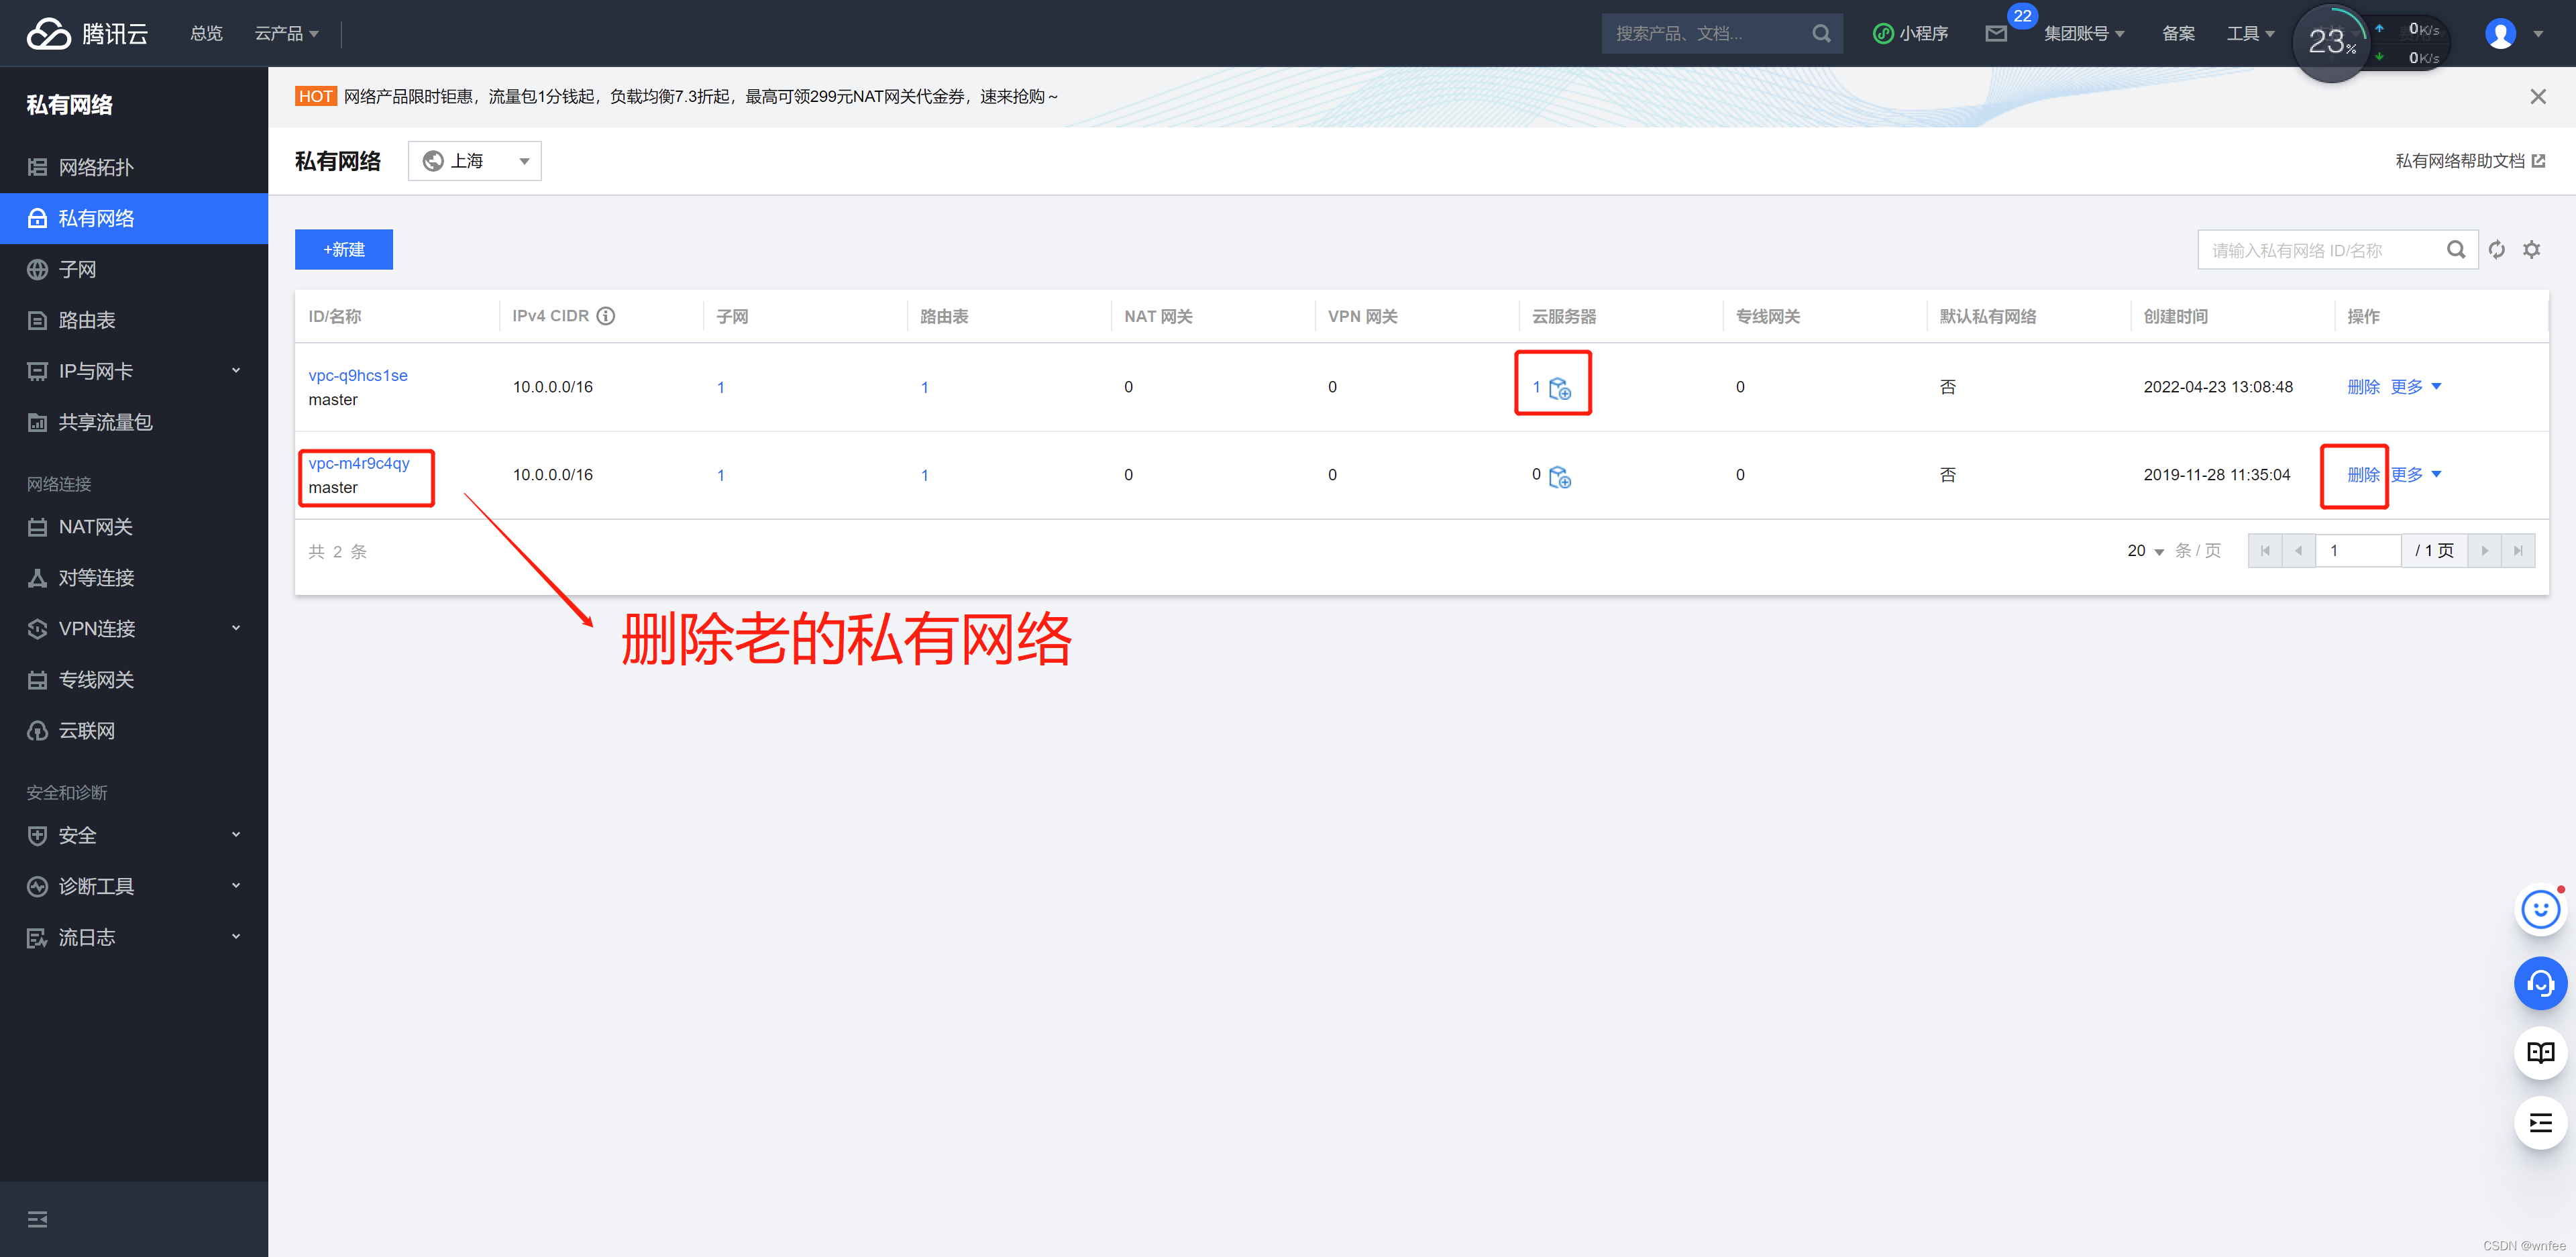Open the online support chat icon

tap(2540, 983)
